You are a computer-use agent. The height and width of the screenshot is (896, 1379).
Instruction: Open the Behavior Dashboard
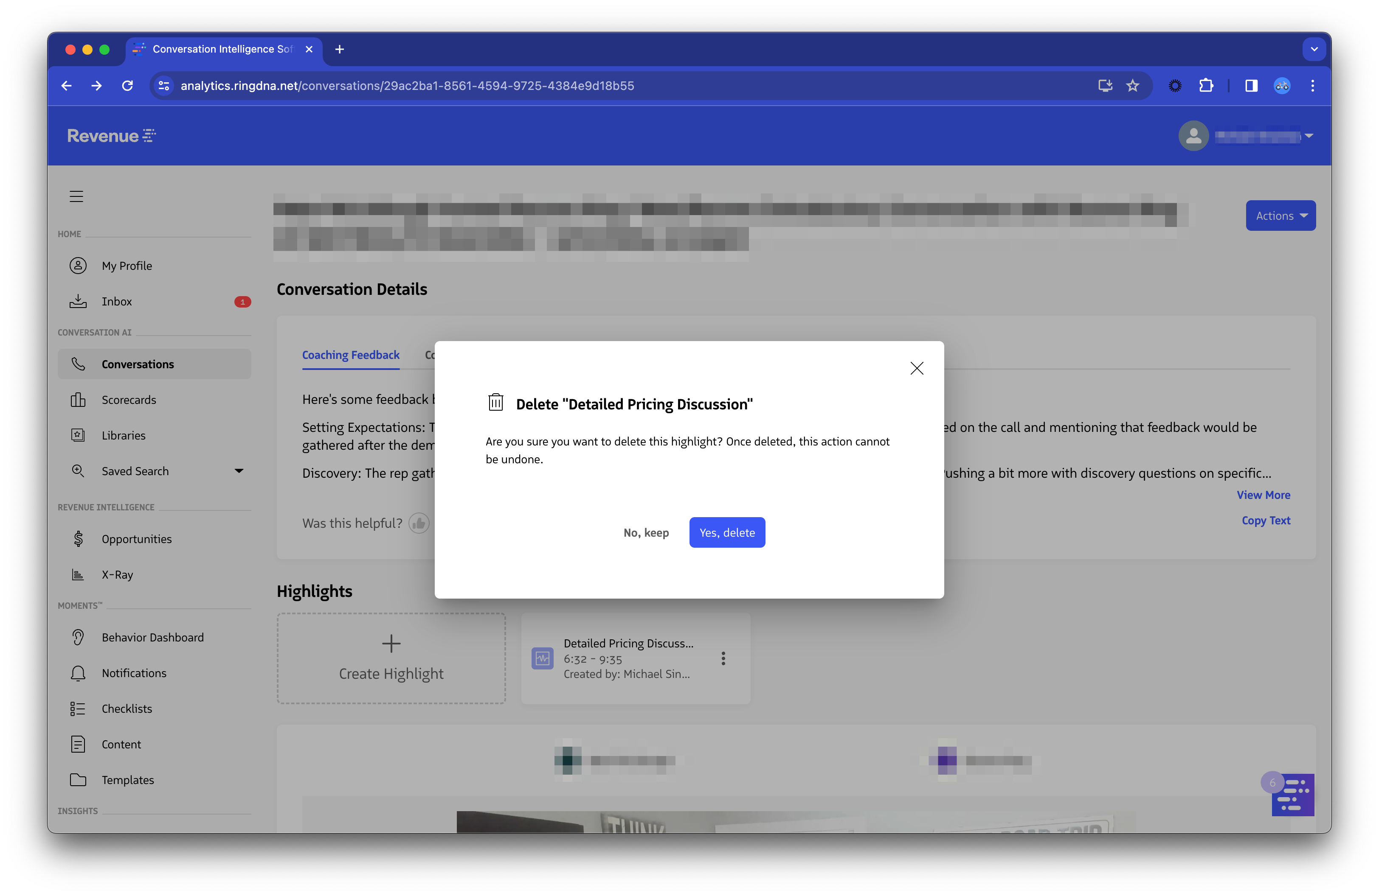[x=152, y=637]
